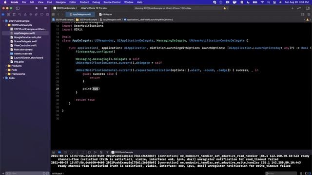
Task: Click the editor options lines icon
Action: [x=302, y=14]
